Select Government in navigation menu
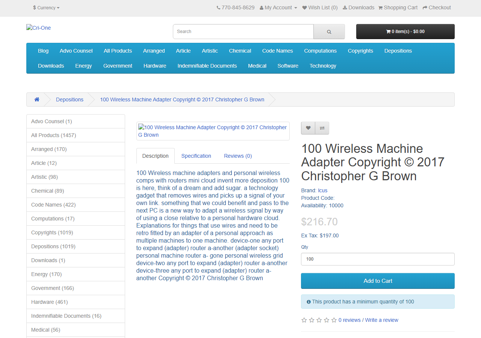Screen dimensions: 481x338 (118, 66)
